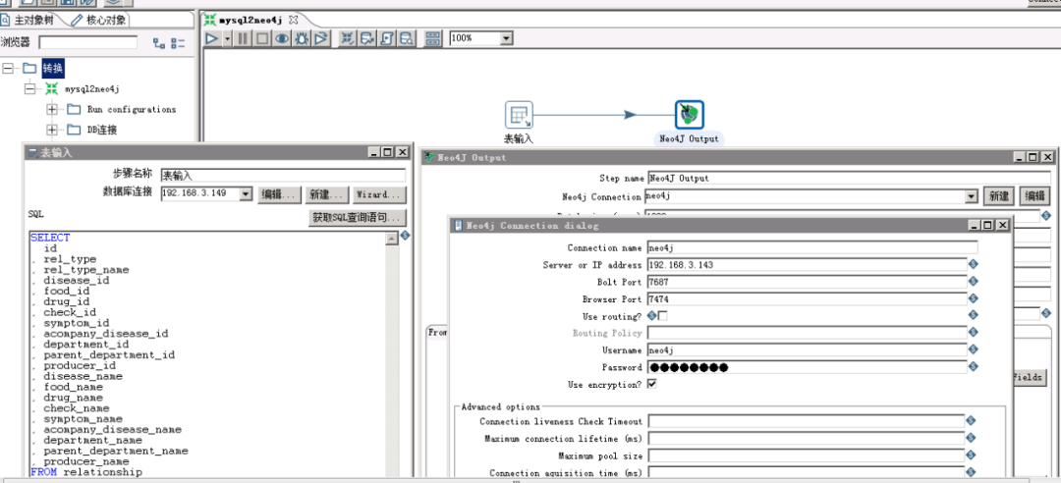Click the Maximum connection lifetime (ms) field
Screen dimensions: 1061x483
(806, 439)
